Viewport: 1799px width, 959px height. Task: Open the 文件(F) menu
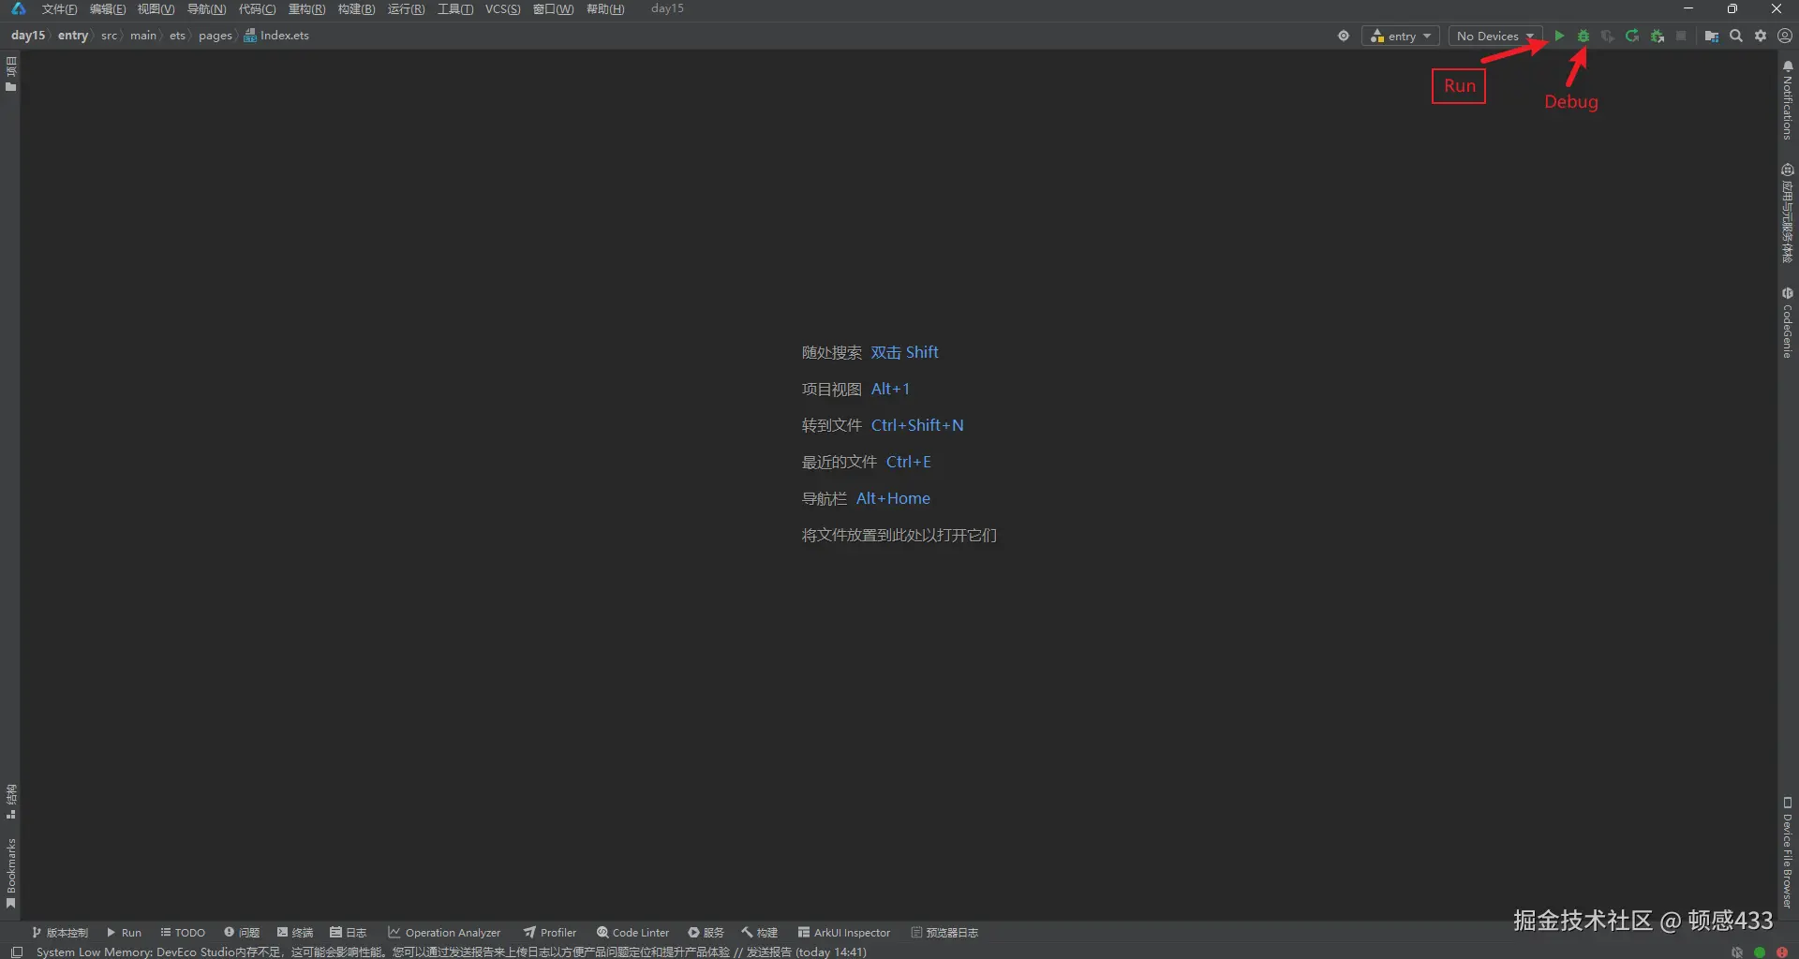[x=59, y=9]
